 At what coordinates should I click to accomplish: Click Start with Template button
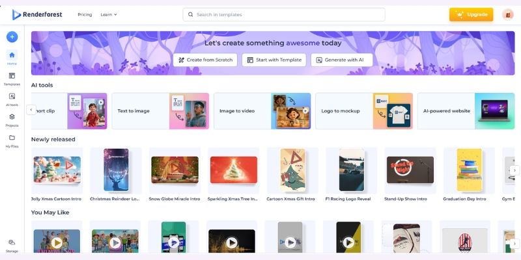(x=274, y=60)
